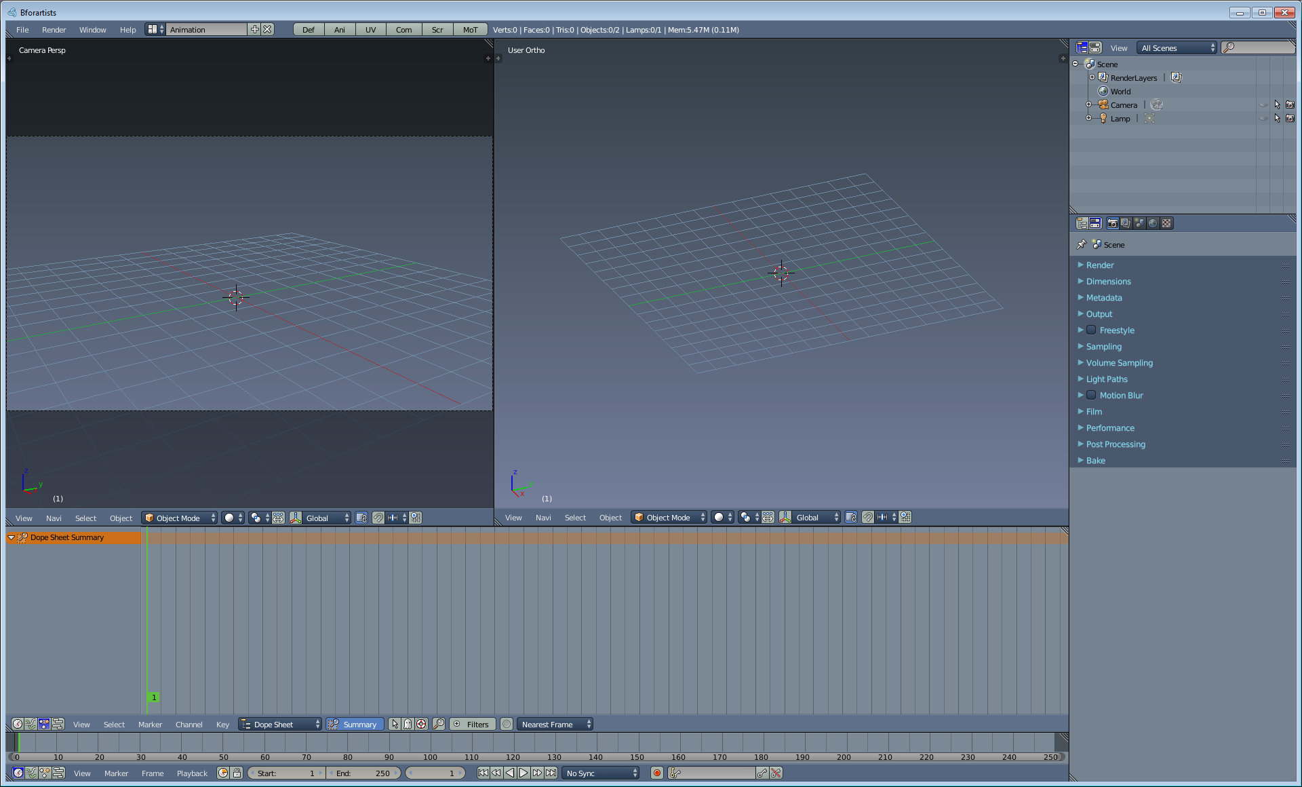Click the World properties tab icon

pos(1153,223)
